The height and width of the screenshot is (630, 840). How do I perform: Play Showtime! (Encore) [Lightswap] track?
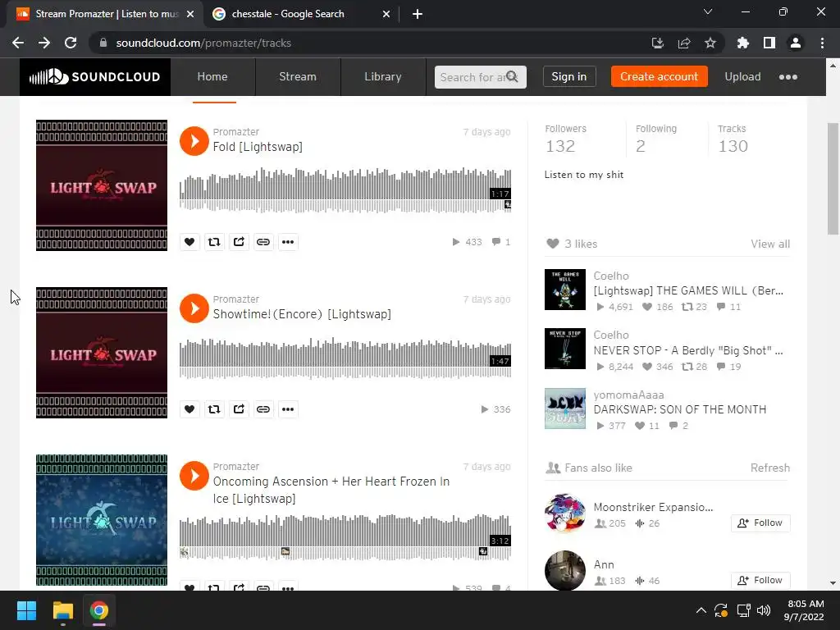click(194, 308)
